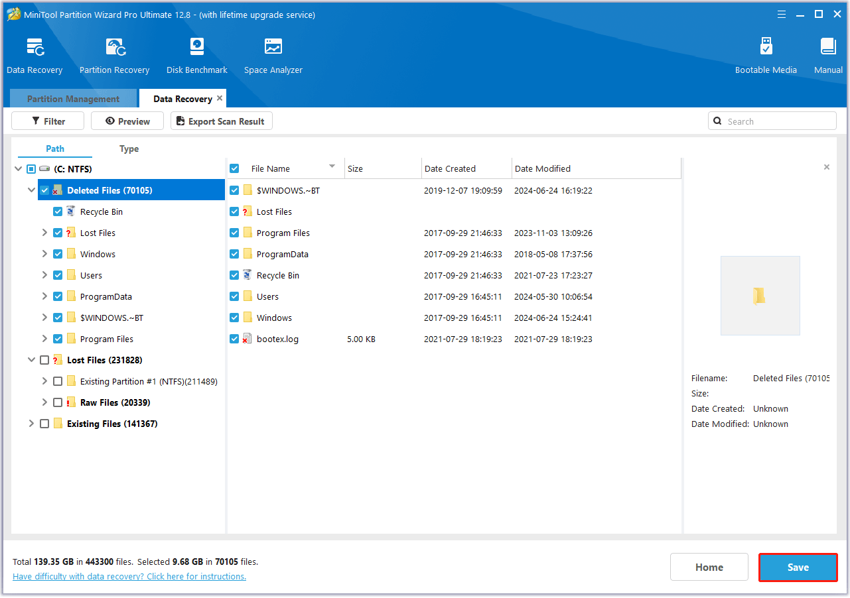Expand the $WINDOWS.~BT folder in tree

click(44, 318)
